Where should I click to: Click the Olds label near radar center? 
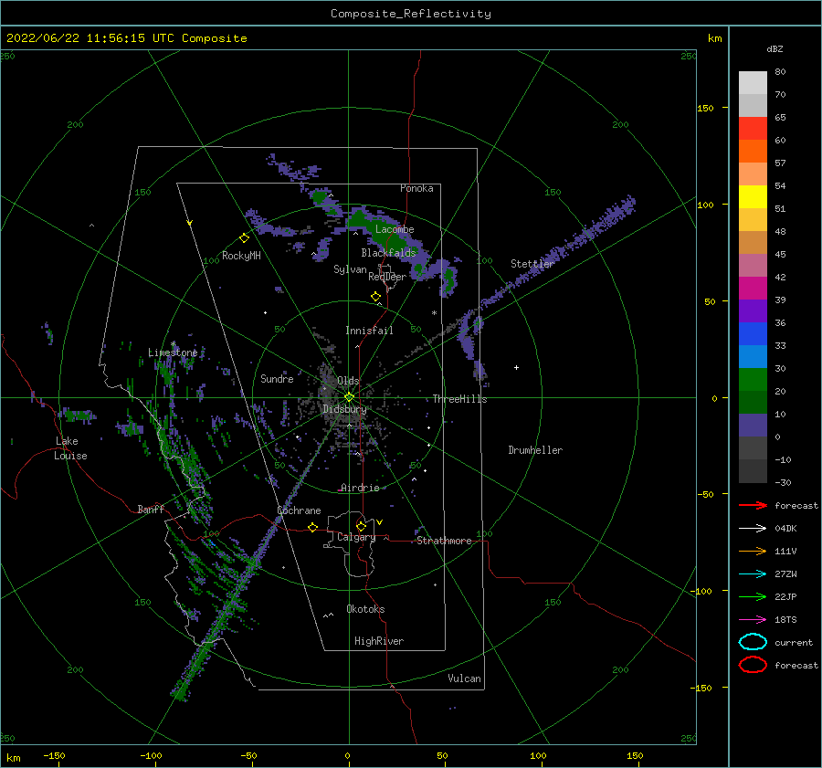pyautogui.click(x=348, y=381)
